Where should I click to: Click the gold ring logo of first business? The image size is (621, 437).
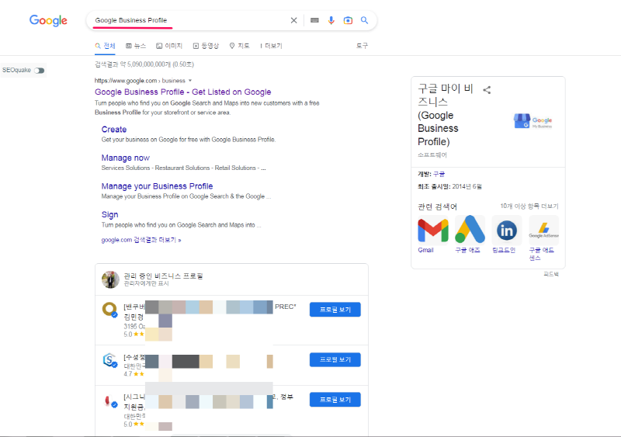(x=109, y=310)
